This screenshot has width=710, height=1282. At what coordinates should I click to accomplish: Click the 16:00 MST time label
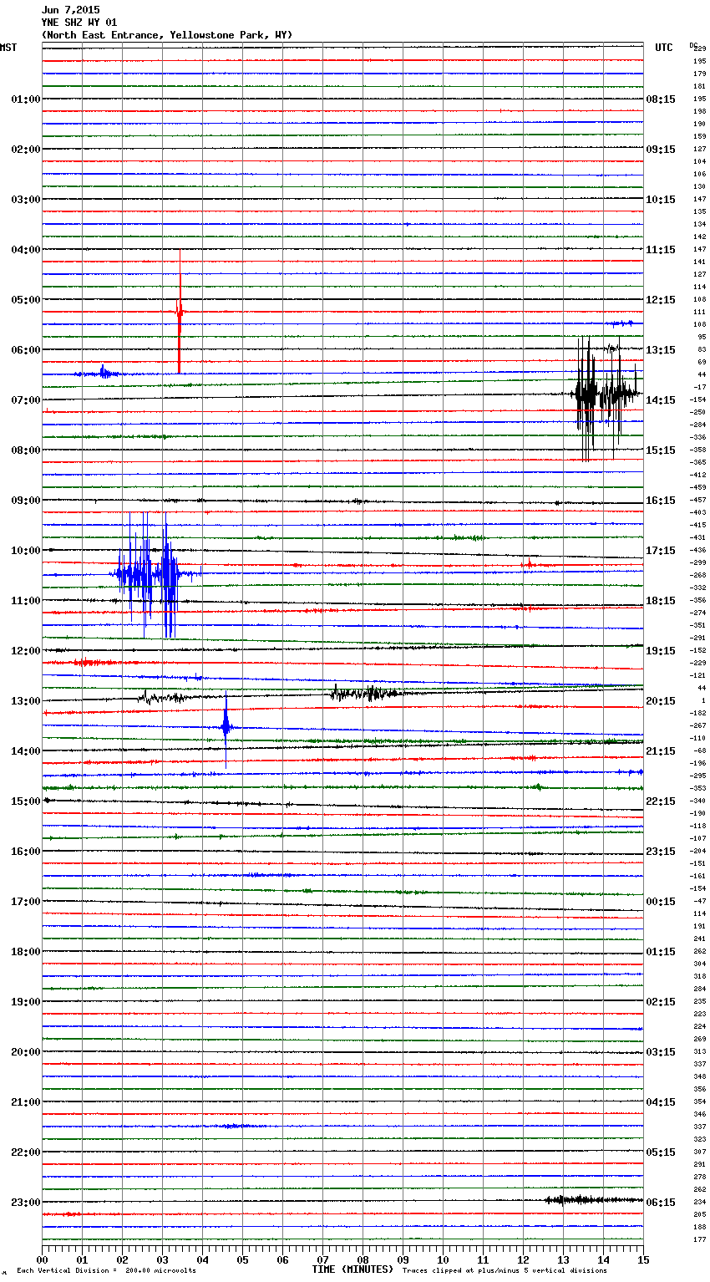[26, 852]
